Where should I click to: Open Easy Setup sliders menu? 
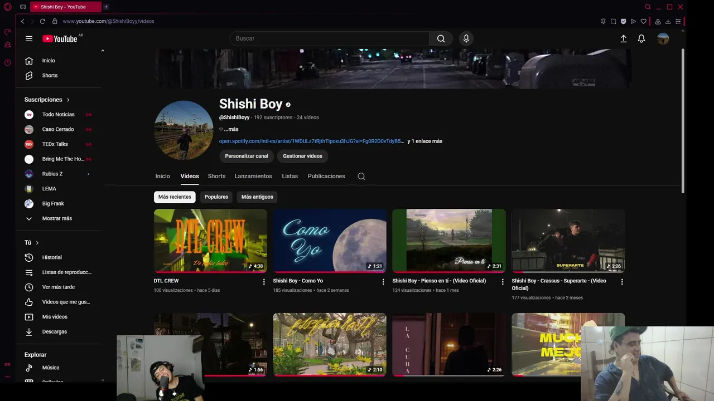click(678, 21)
